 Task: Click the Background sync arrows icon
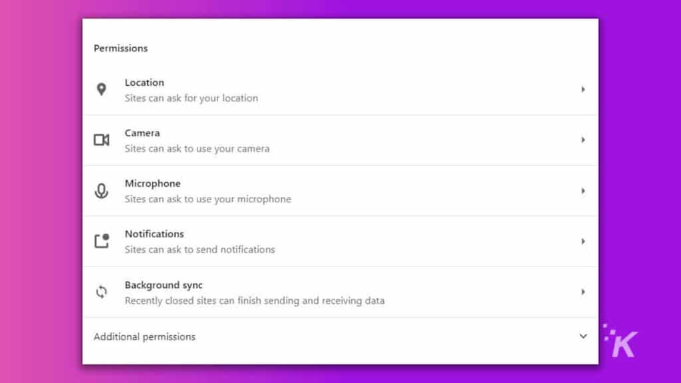(x=101, y=292)
